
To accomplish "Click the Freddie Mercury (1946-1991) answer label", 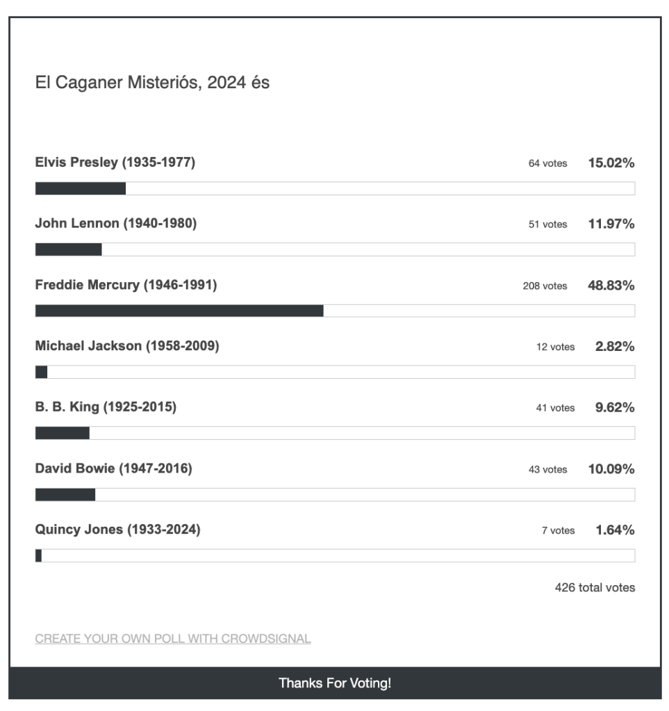I will (126, 286).
